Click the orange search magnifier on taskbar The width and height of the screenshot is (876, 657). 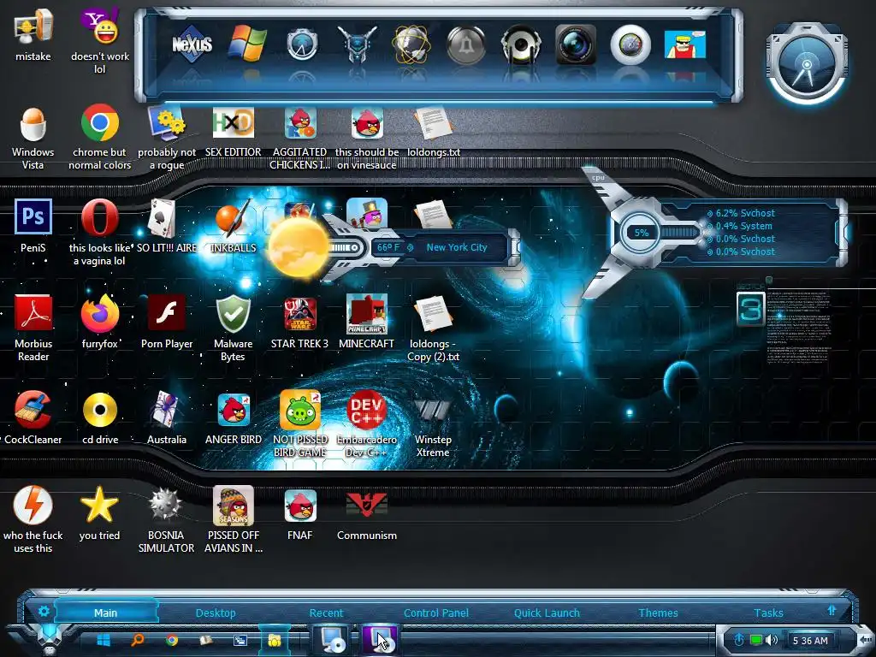(138, 640)
